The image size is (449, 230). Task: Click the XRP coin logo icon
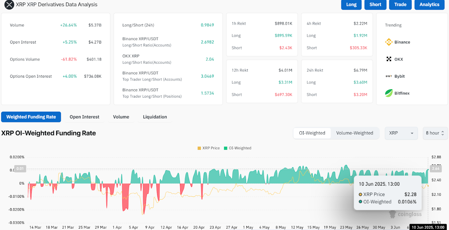(9, 4)
